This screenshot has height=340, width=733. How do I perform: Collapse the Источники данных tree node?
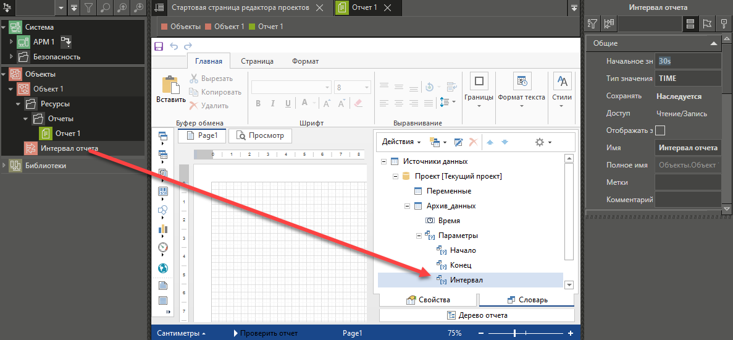pos(384,161)
